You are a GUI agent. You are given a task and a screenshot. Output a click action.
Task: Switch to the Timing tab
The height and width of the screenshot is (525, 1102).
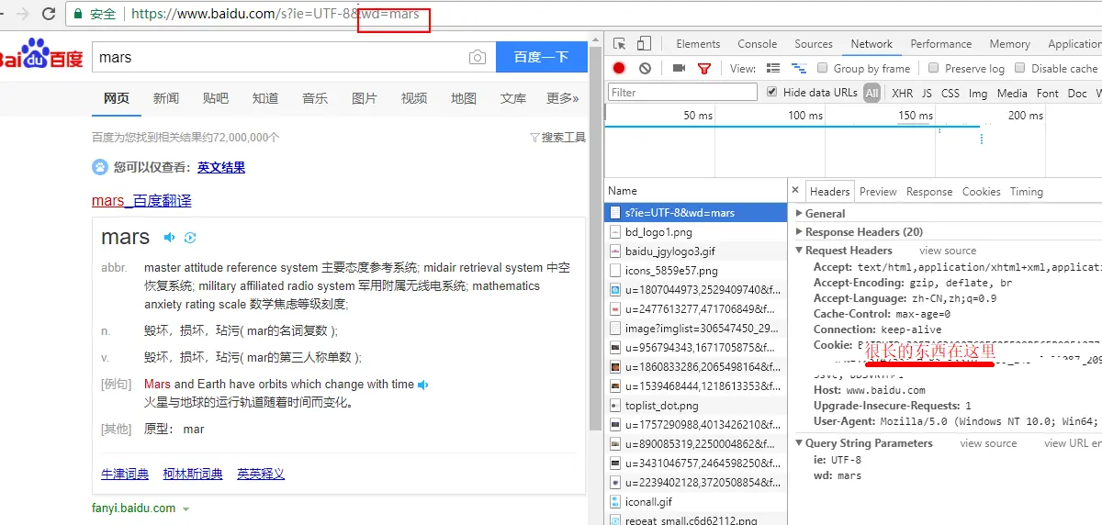[x=1027, y=192]
